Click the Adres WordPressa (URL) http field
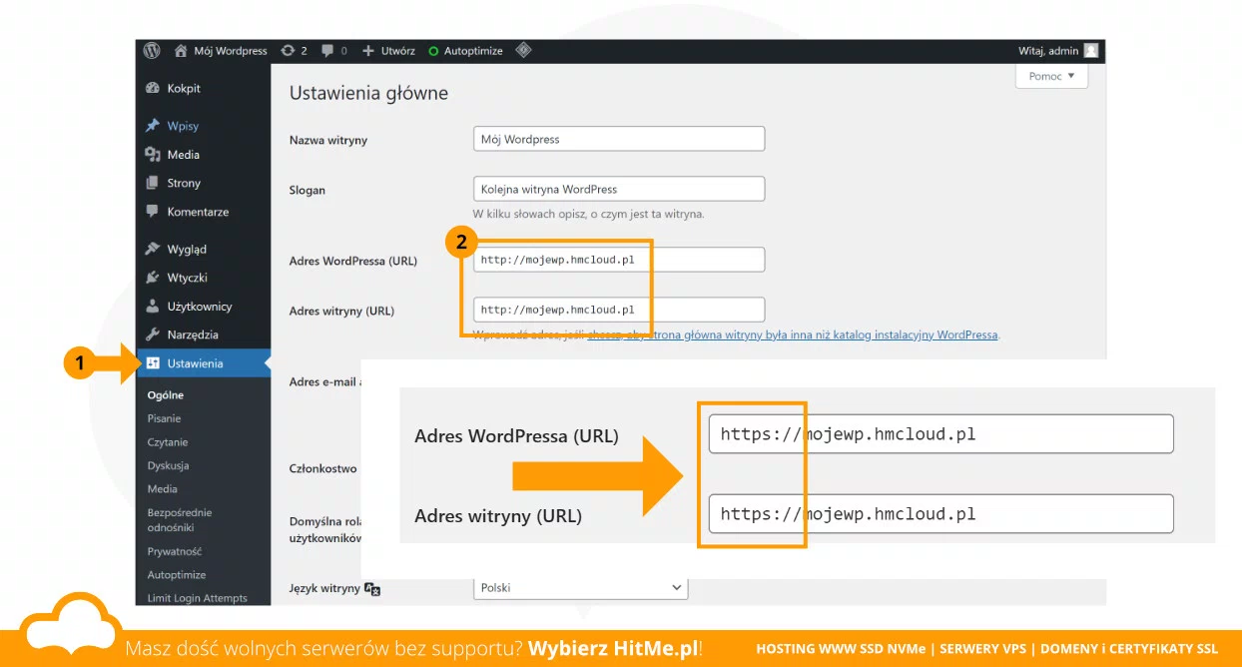This screenshot has width=1242, height=667. pos(619,260)
